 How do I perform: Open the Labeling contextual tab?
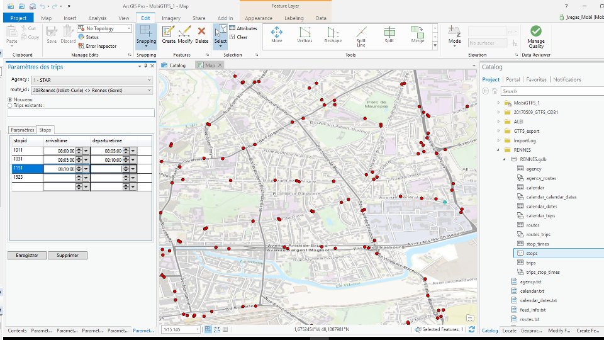294,18
